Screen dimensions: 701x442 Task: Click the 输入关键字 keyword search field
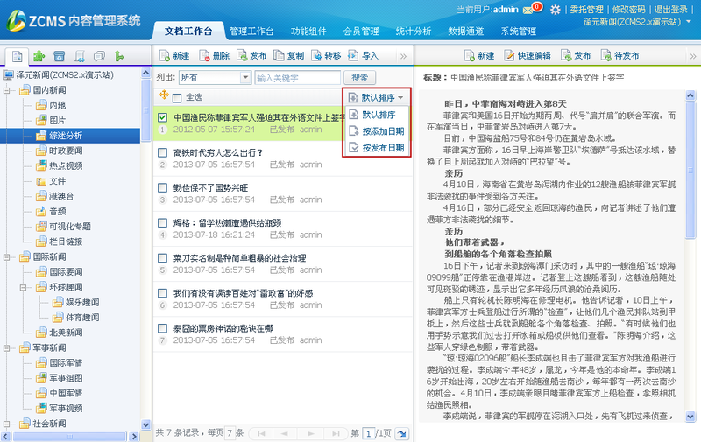tap(295, 77)
